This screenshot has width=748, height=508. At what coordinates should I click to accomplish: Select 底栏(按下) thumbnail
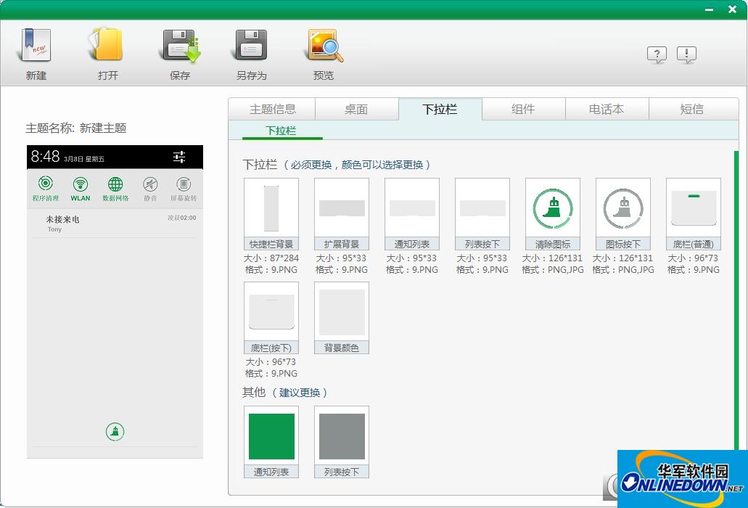pyautogui.click(x=271, y=318)
